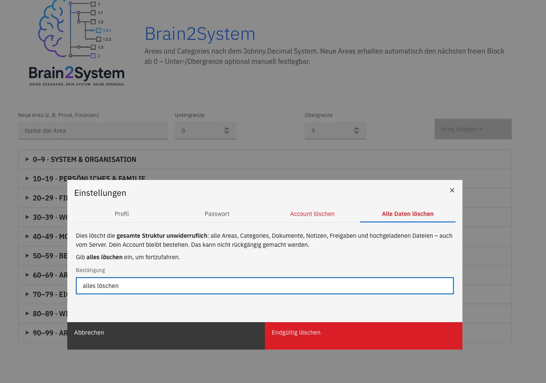Click the Obergrenze number field
The image size is (546, 383).
(x=335, y=131)
